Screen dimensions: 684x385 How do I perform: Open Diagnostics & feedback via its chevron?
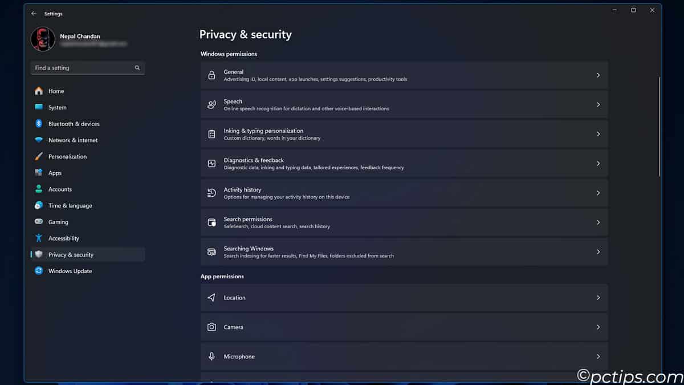[x=598, y=164]
